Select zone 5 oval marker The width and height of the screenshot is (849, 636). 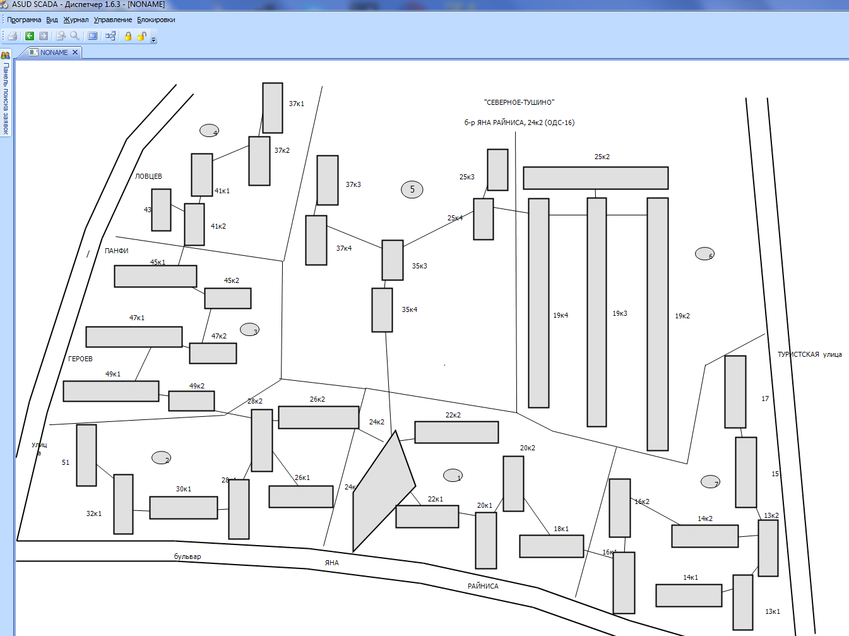coord(412,189)
